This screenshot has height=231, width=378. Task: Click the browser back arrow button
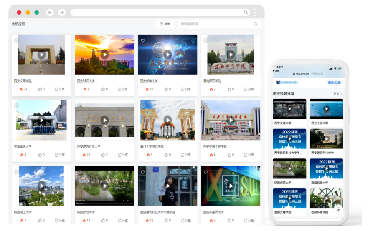[50, 12]
